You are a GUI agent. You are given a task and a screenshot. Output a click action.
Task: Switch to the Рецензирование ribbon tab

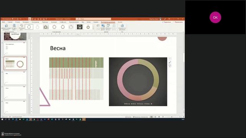(x=74, y=22)
